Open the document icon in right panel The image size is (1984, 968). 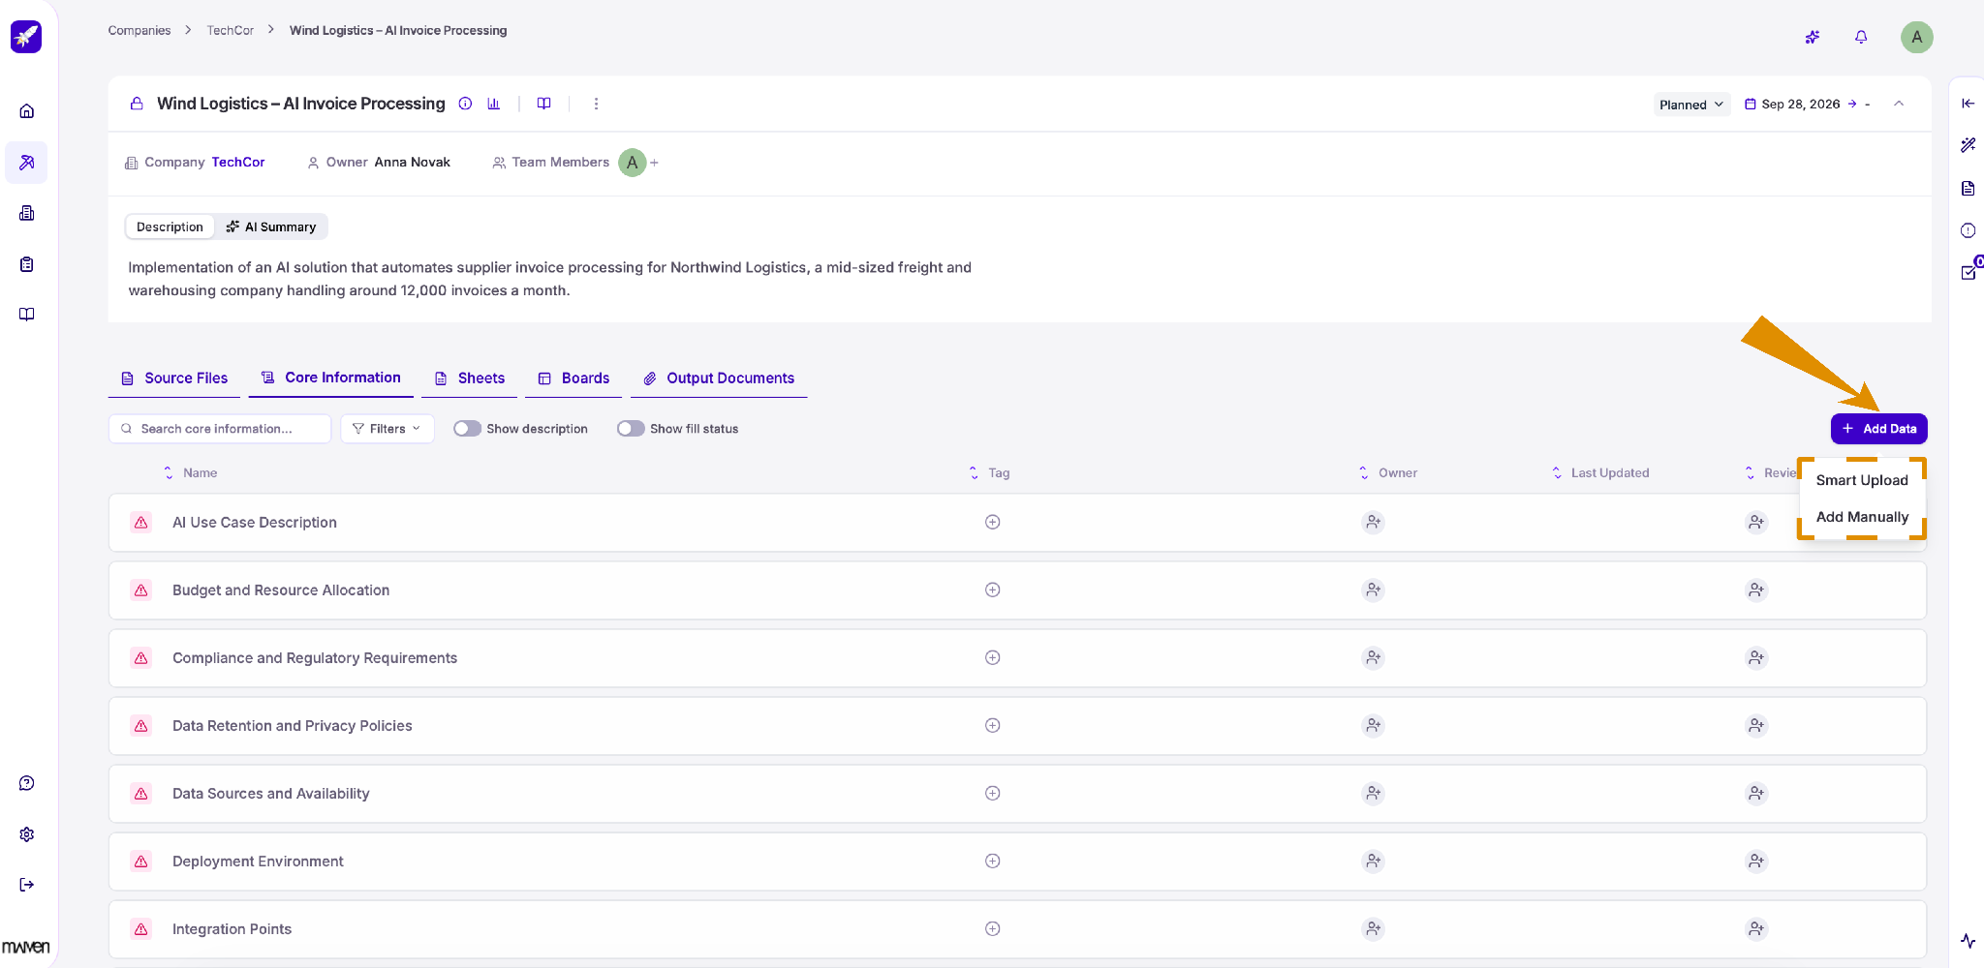coord(1968,188)
